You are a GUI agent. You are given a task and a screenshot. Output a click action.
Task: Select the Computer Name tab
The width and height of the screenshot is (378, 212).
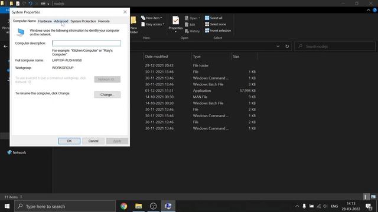24,21
